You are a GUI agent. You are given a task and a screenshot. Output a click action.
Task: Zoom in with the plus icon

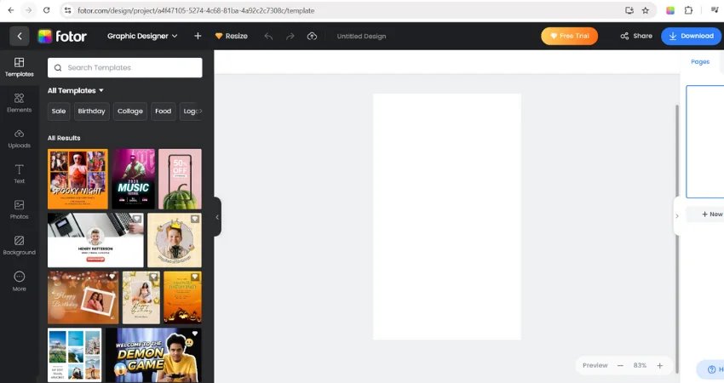coord(660,365)
